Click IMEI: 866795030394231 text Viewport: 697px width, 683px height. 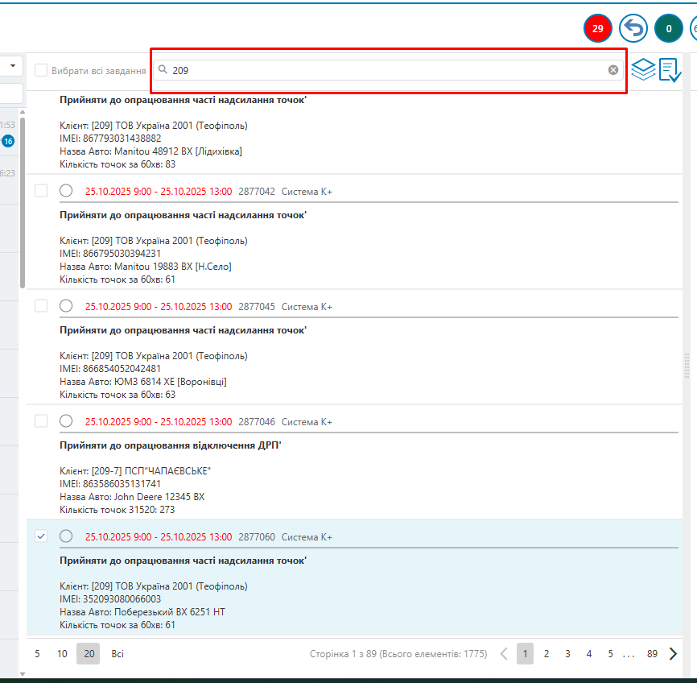(x=110, y=254)
